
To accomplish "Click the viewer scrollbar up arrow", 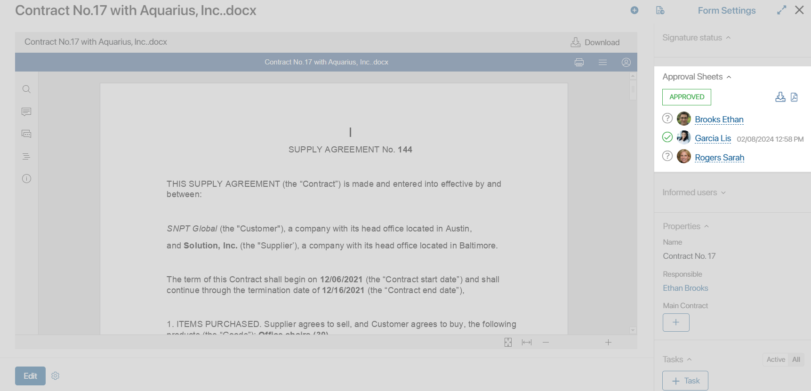I will [x=633, y=76].
